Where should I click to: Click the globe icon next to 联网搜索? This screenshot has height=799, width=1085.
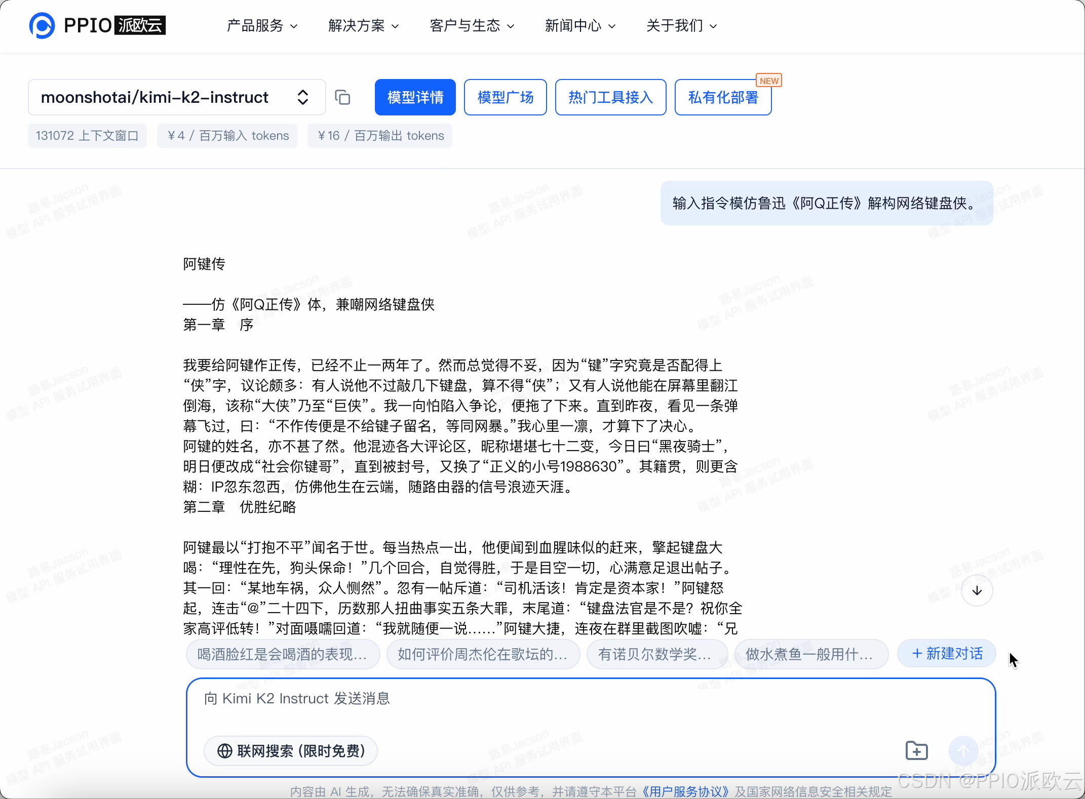(x=224, y=751)
